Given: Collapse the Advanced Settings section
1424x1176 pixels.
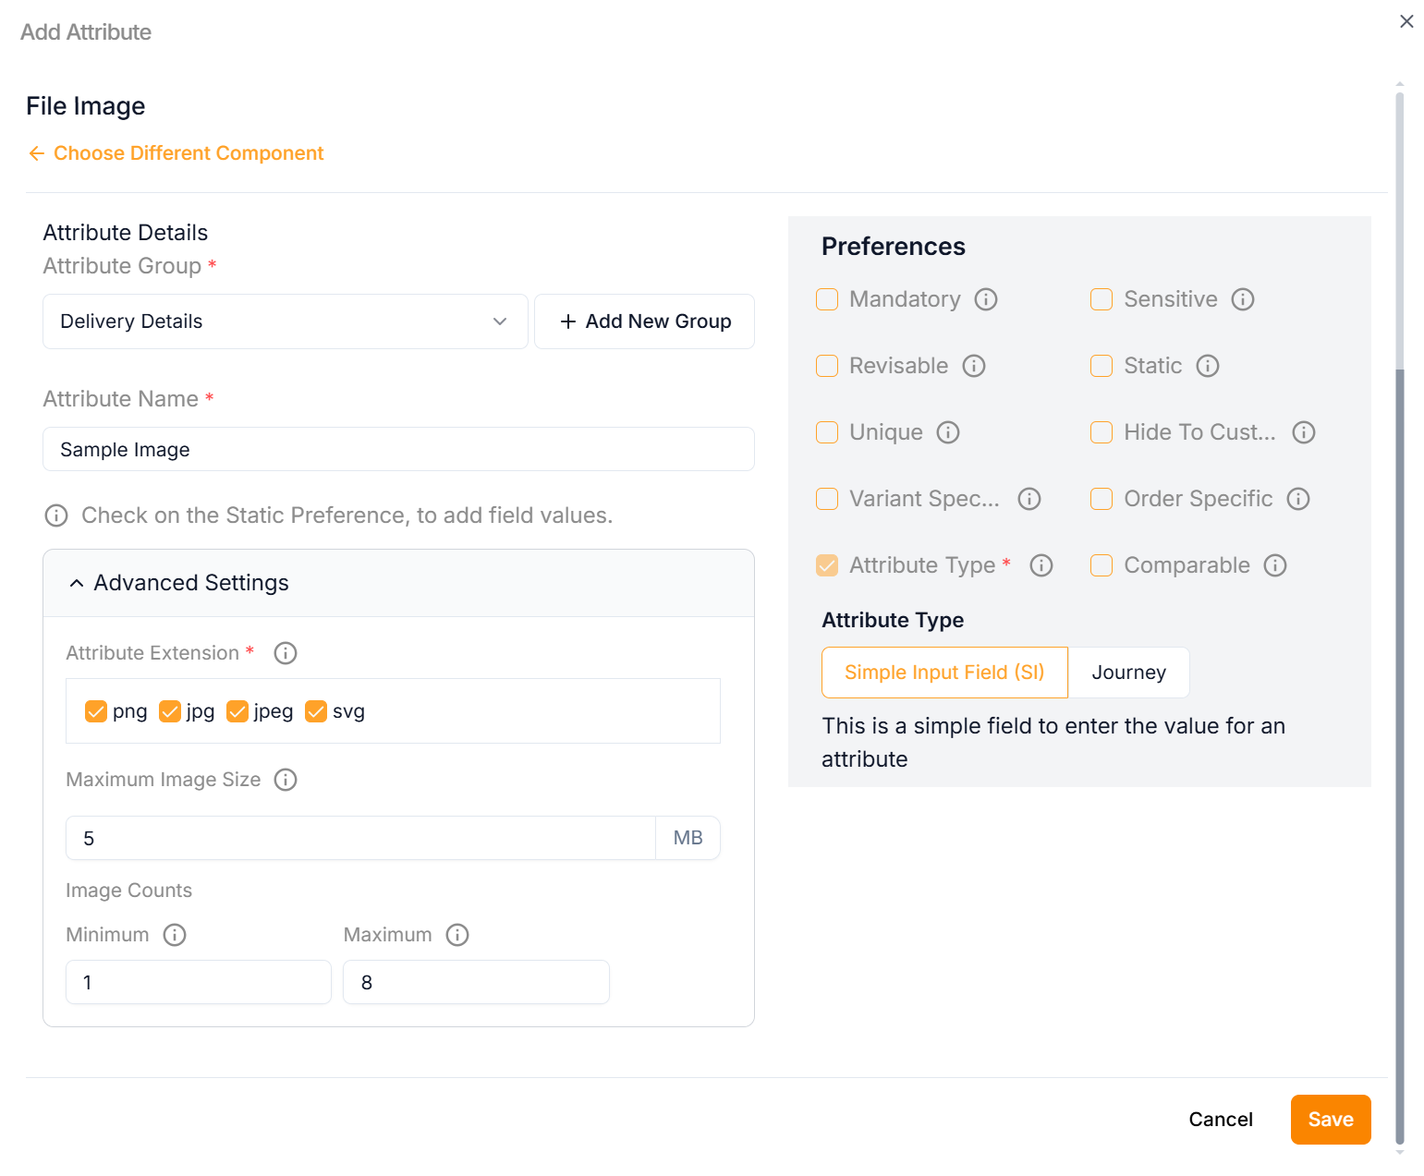Looking at the screenshot, I should tap(77, 583).
